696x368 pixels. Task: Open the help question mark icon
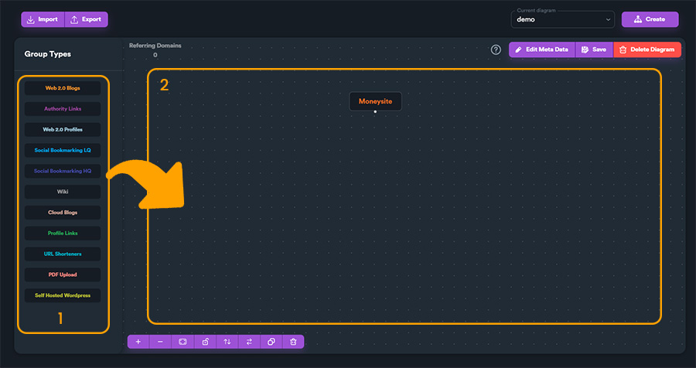[x=496, y=49]
